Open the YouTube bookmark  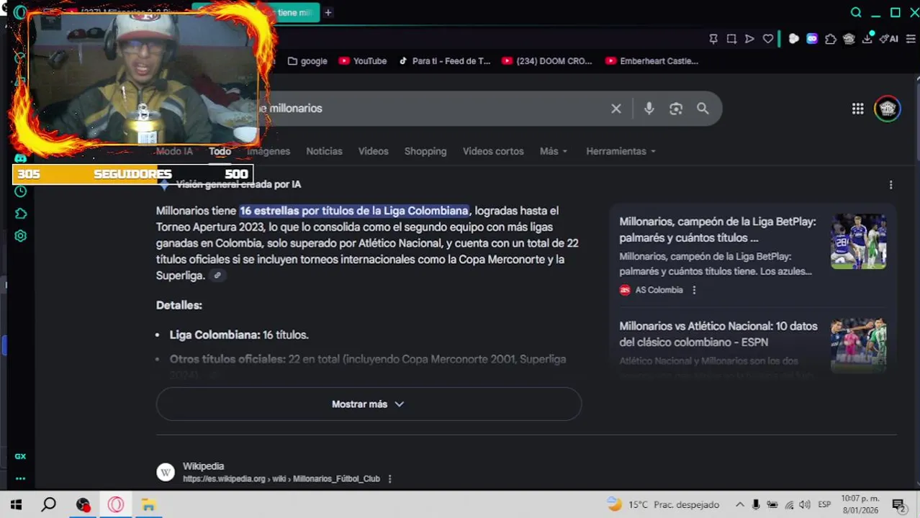click(x=363, y=61)
